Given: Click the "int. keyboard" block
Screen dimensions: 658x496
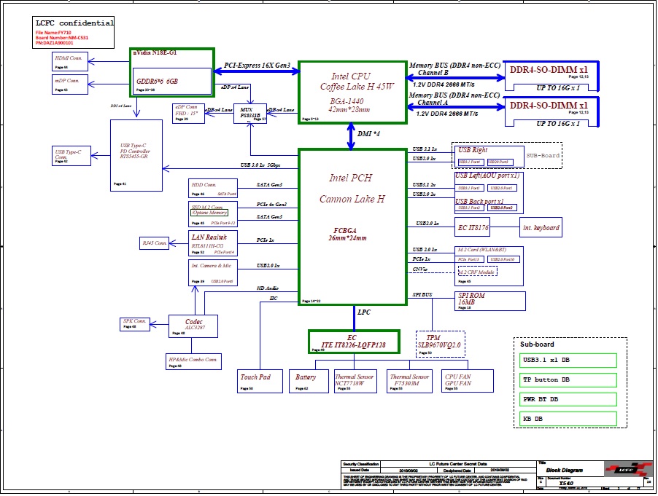Looking at the screenshot, I should tap(541, 227).
